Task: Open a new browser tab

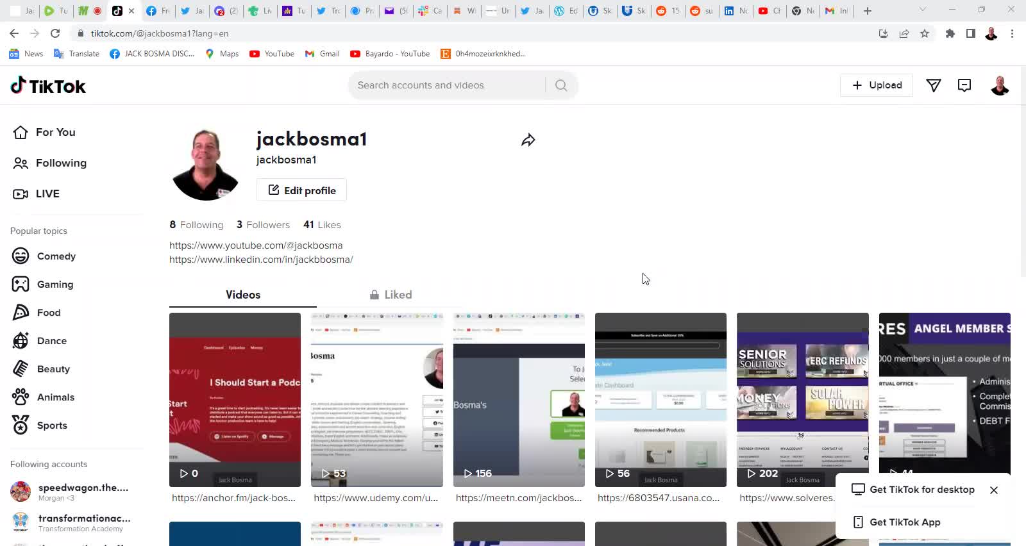Action: 868,11
